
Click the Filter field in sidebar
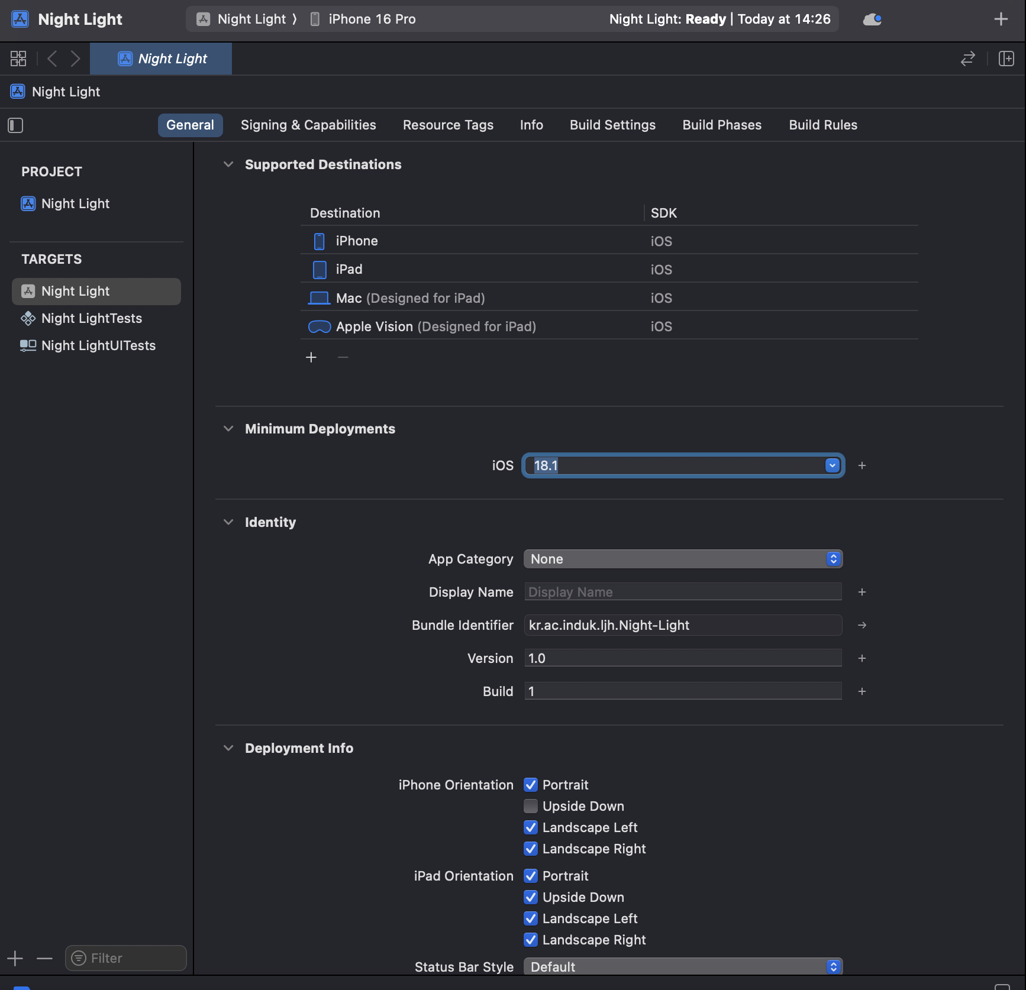tap(126, 958)
